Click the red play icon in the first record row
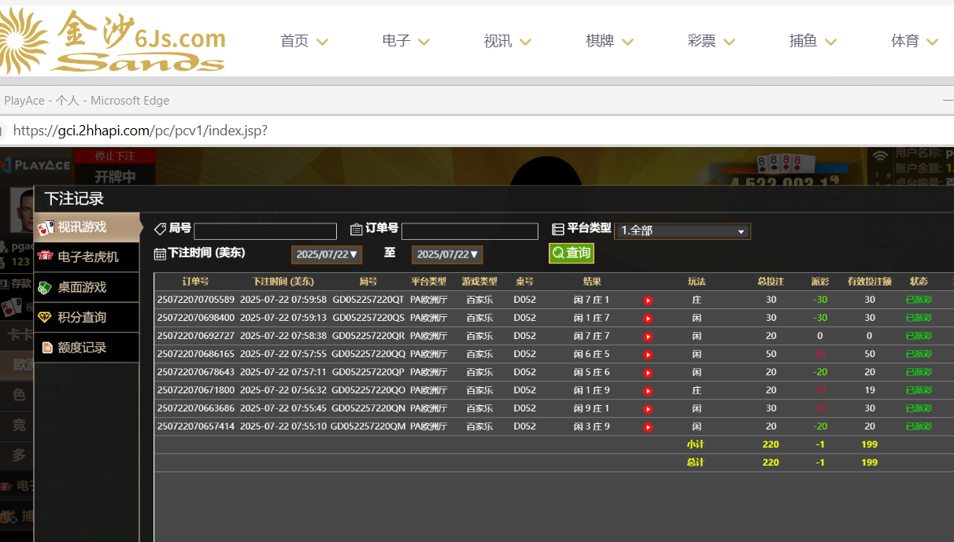954x542 pixels. (648, 300)
